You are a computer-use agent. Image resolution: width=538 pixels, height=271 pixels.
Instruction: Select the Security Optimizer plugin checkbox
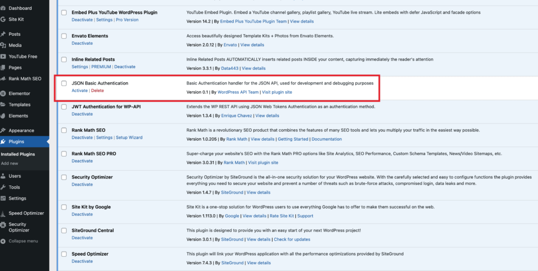click(64, 178)
